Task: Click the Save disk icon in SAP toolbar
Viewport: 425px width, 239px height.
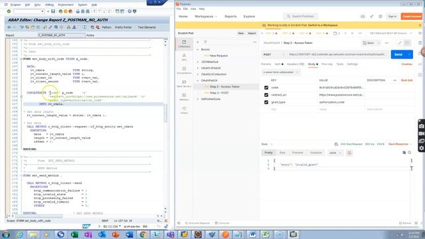Action: coord(53,11)
